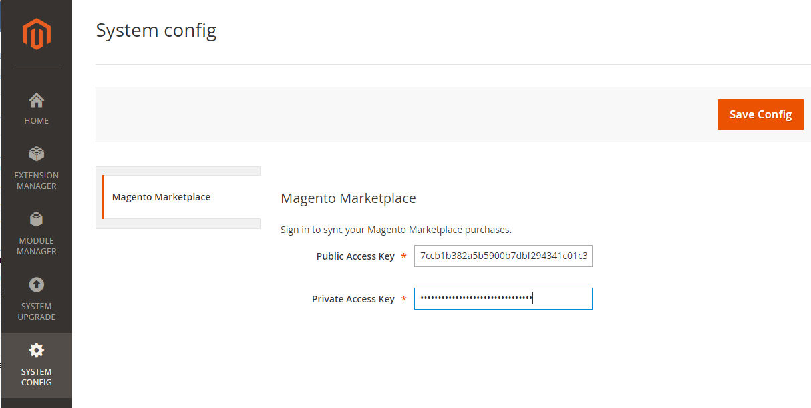Click the System config page title
The image size is (811, 408).
tap(156, 31)
